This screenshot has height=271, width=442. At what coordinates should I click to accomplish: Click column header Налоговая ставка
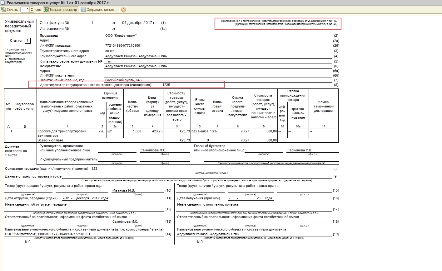217,106
